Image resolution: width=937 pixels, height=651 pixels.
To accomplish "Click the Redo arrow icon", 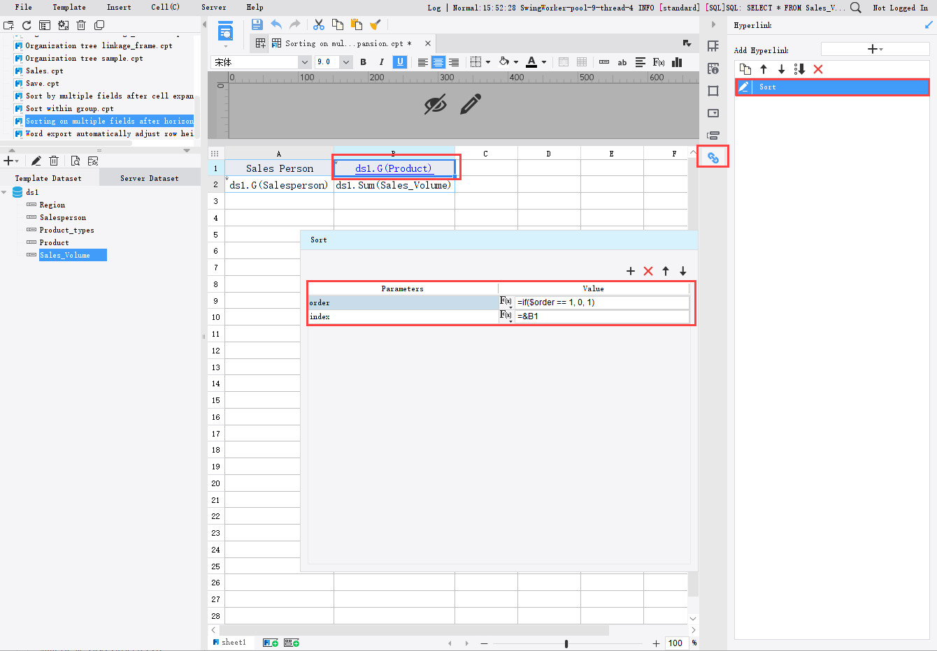I will pos(295,24).
